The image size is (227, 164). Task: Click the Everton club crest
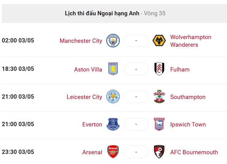click(113, 124)
